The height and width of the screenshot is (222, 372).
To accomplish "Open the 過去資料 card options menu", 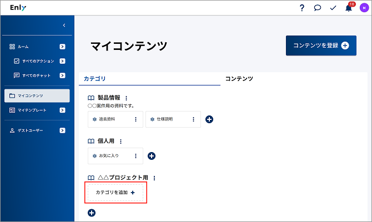I will tap(135, 119).
